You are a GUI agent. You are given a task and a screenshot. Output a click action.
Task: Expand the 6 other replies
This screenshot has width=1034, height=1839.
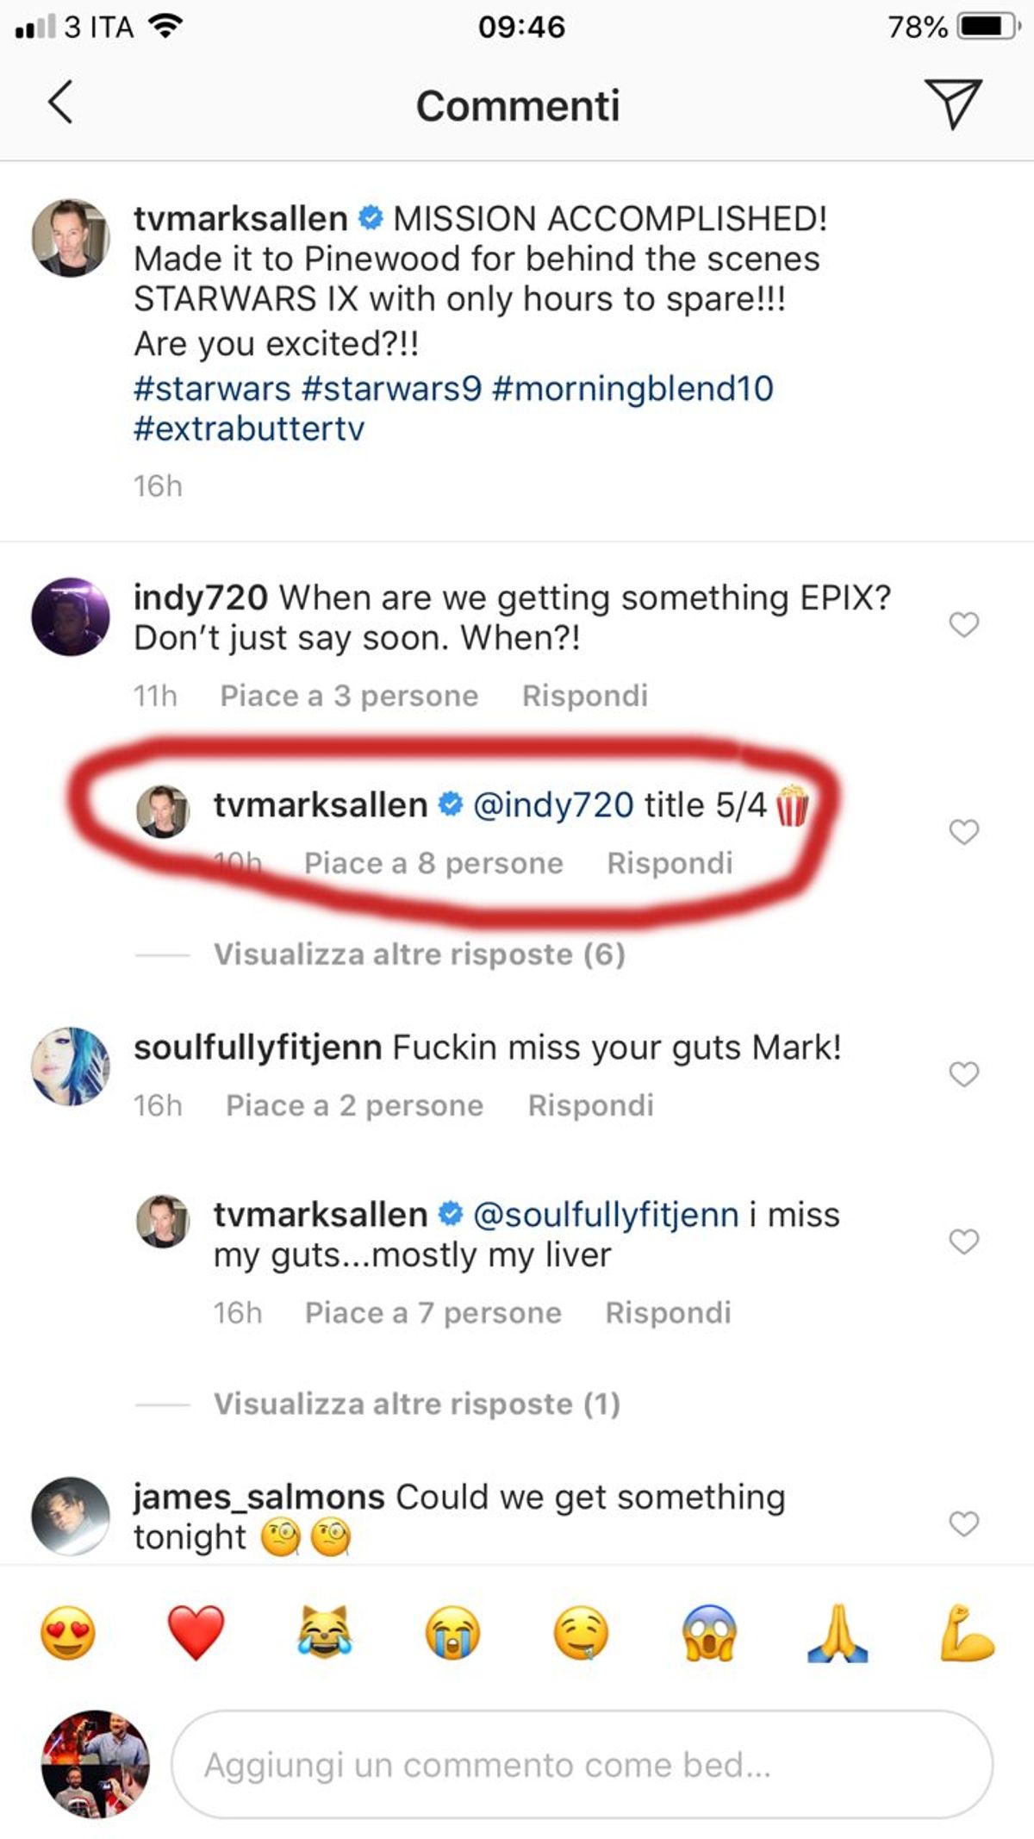click(419, 954)
